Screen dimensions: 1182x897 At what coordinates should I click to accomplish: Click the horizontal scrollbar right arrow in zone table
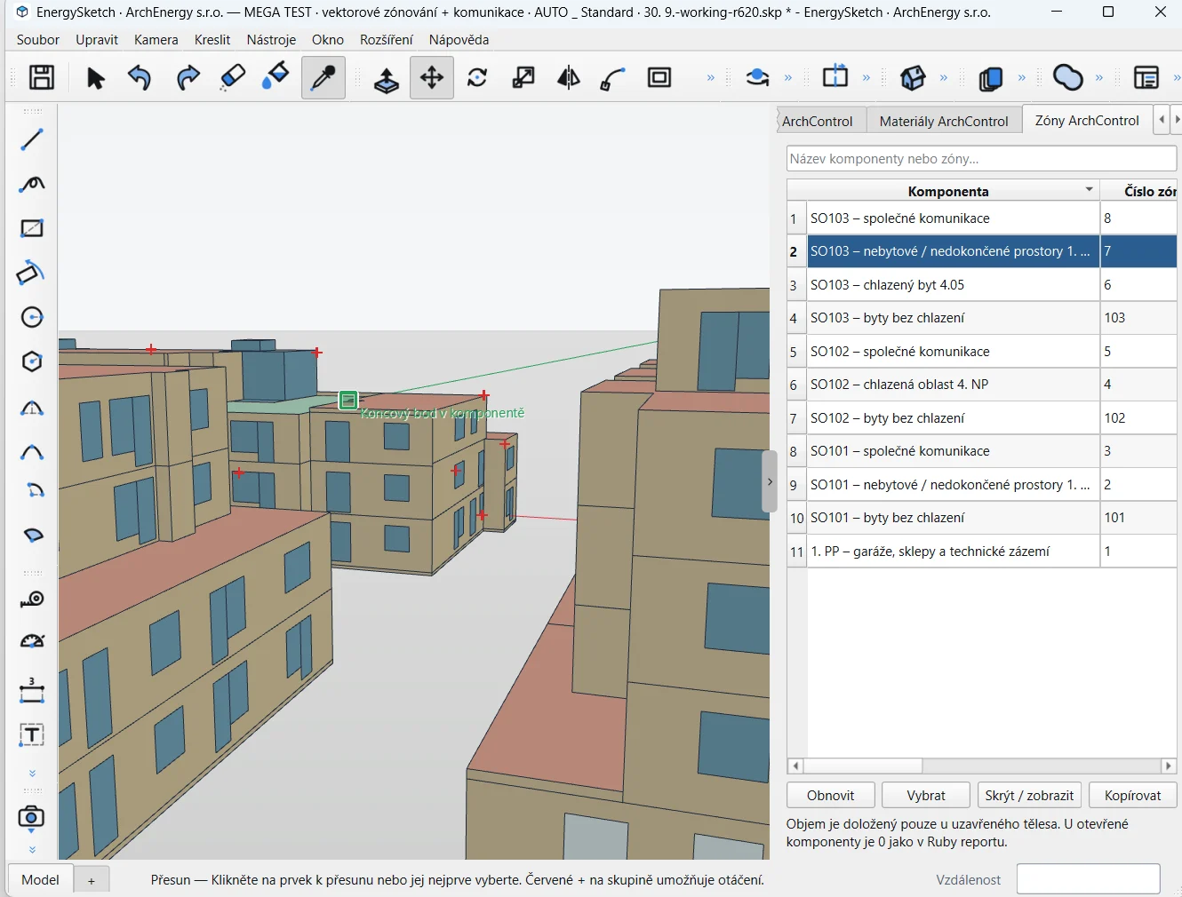1168,766
